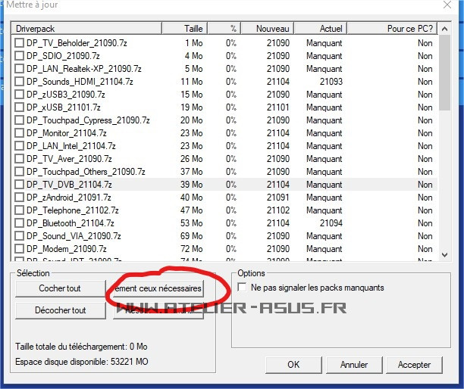The width and height of the screenshot is (464, 389).
Task: Cancel the dialog with Annuler
Action: pos(354,364)
